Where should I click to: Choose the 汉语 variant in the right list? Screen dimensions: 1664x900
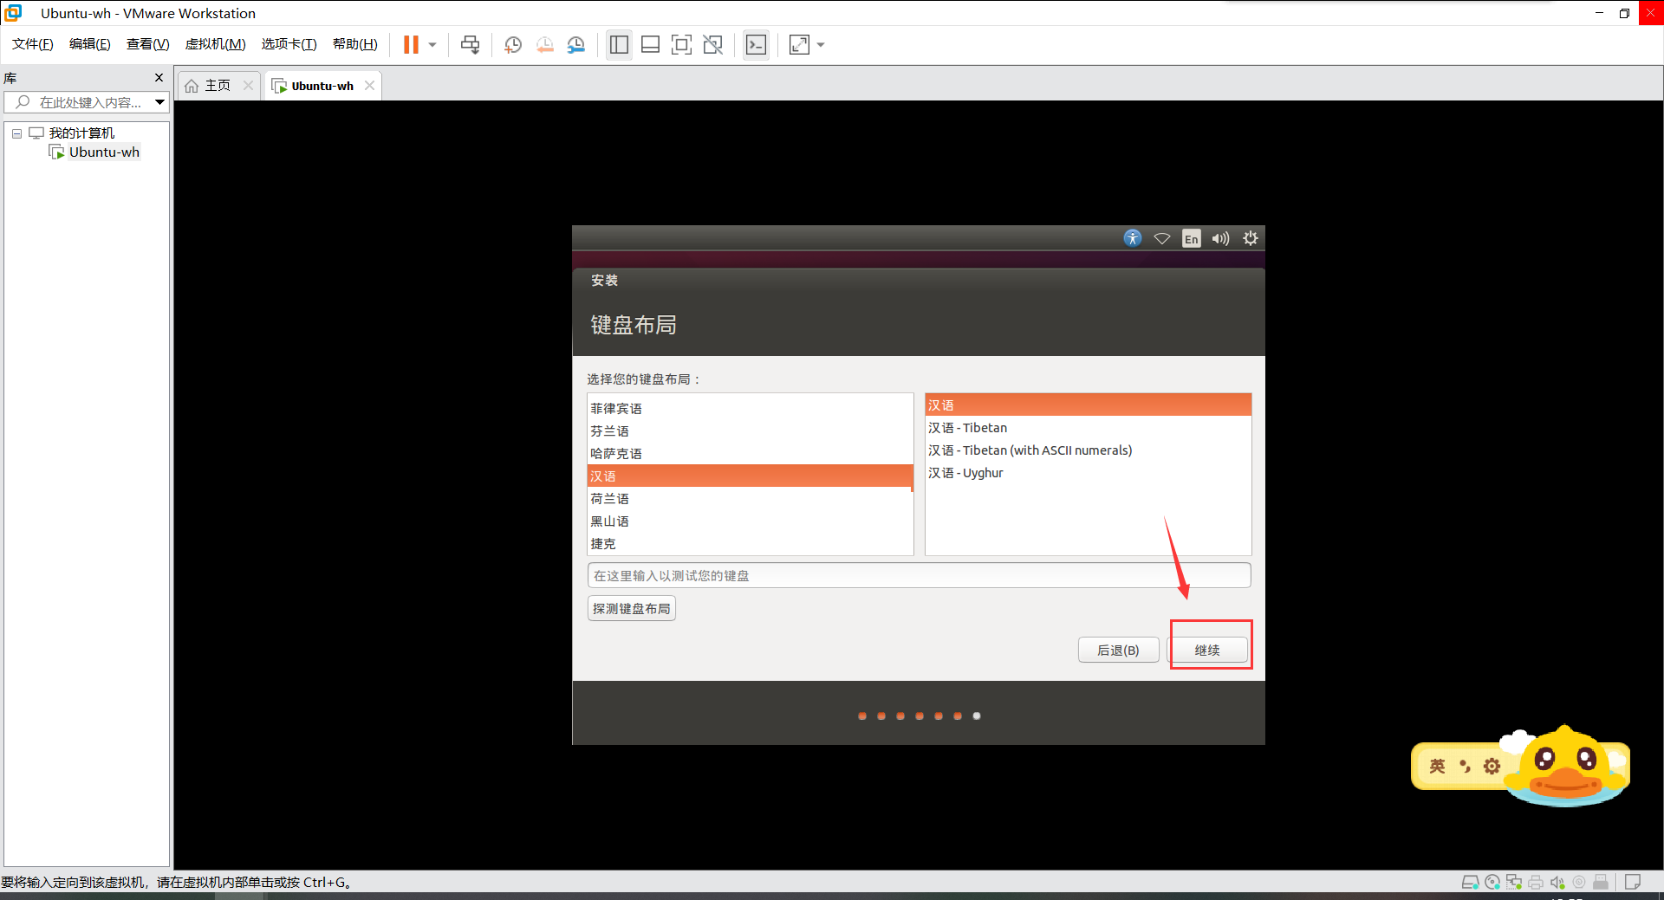(1088, 405)
